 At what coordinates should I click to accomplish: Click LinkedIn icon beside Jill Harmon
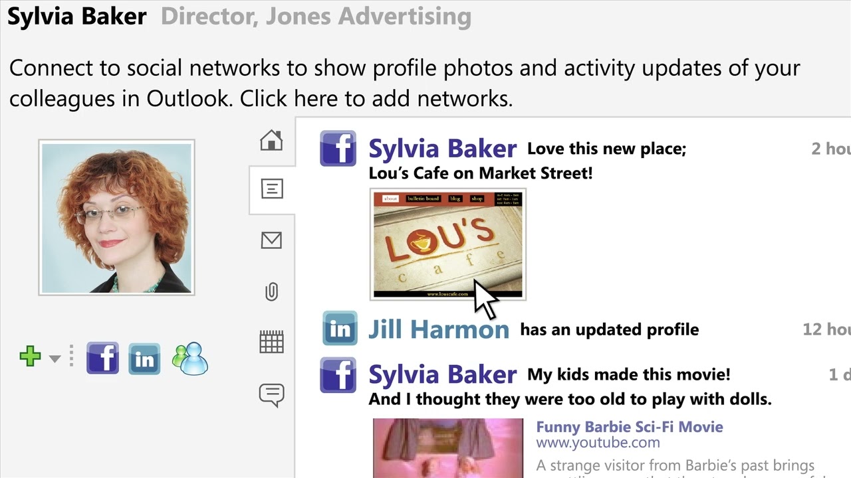click(340, 329)
